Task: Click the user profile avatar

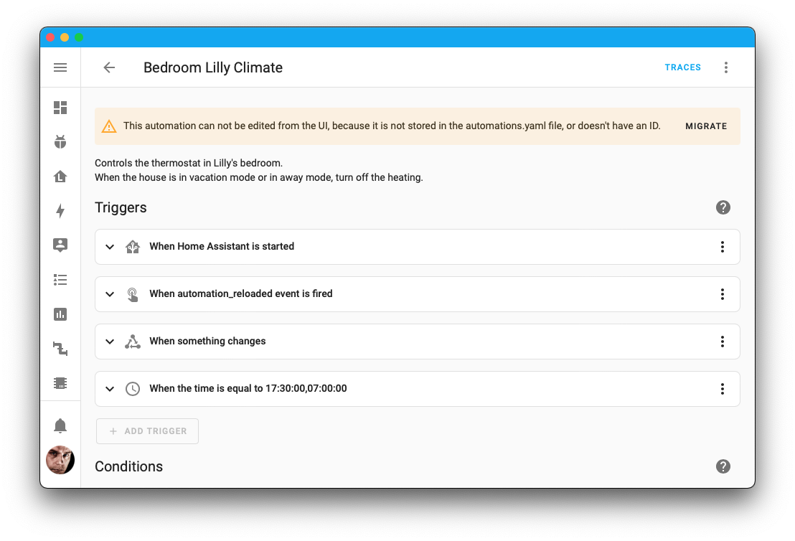Action: click(60, 460)
